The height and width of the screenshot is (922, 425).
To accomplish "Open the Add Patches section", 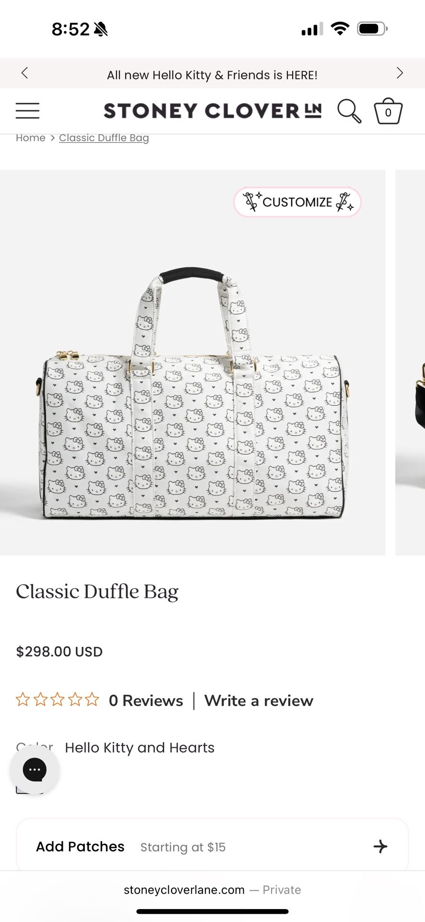I will click(x=212, y=846).
